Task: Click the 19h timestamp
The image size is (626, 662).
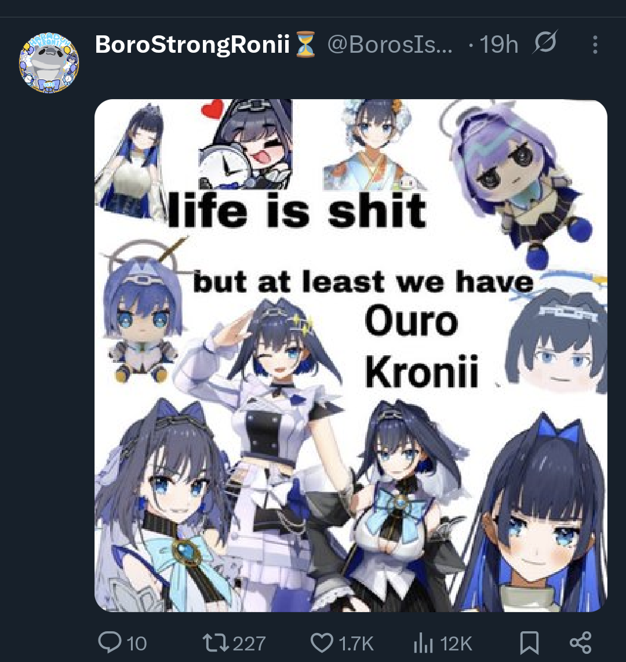Action: (x=499, y=44)
